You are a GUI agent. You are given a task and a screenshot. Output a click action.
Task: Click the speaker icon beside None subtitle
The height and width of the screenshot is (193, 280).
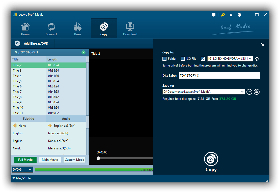pos(15,125)
